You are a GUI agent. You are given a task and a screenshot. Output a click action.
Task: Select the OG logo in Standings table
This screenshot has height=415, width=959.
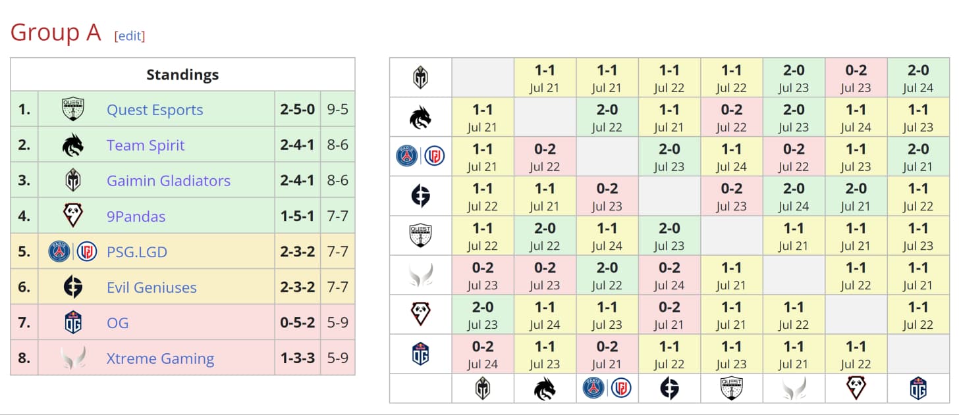tap(72, 323)
